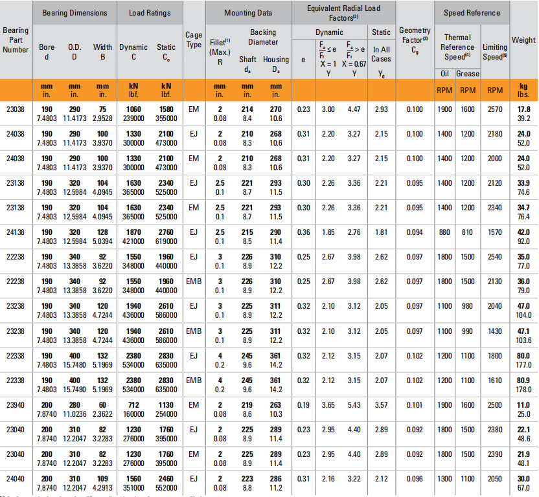Click limiting speed value 2570
The image size is (539, 497).
coord(495,109)
